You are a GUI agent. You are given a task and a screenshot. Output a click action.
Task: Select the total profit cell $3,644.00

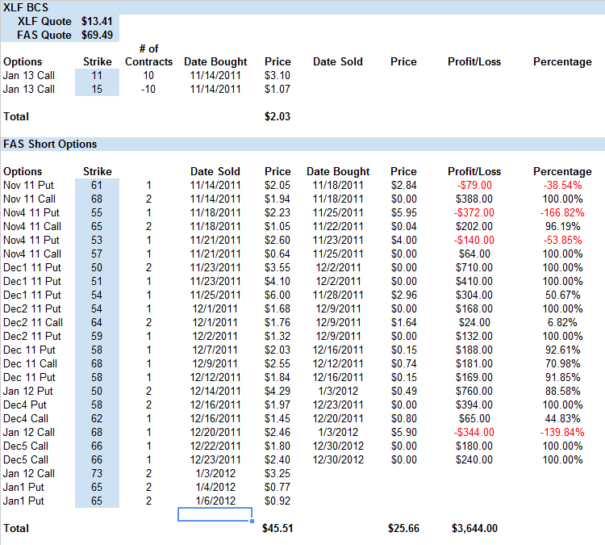point(474,528)
